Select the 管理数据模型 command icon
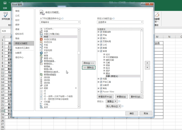Image resolution: width=182 pixels, height=130 pixels. point(41,75)
